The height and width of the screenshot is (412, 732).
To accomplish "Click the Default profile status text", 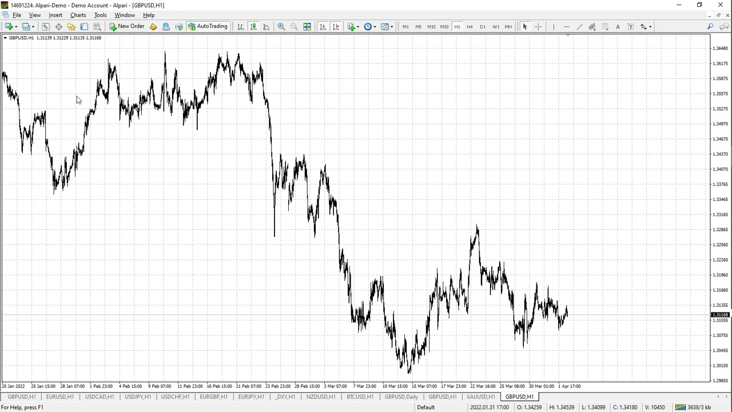I will (x=425, y=407).
